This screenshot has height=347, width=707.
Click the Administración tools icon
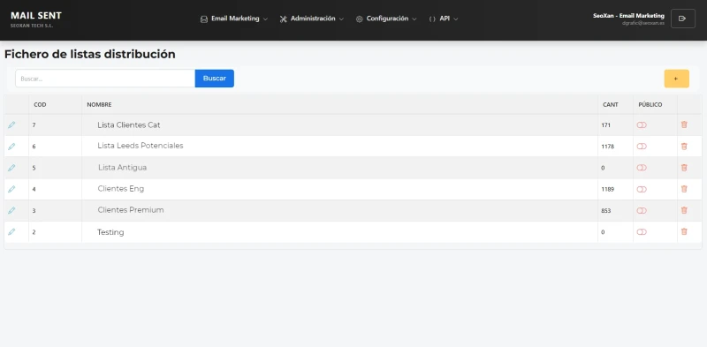[x=283, y=19]
